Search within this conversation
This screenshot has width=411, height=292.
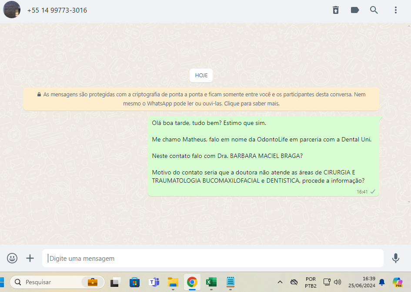click(374, 10)
